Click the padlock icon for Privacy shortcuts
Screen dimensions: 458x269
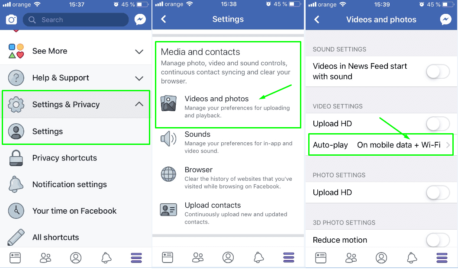[x=16, y=158]
